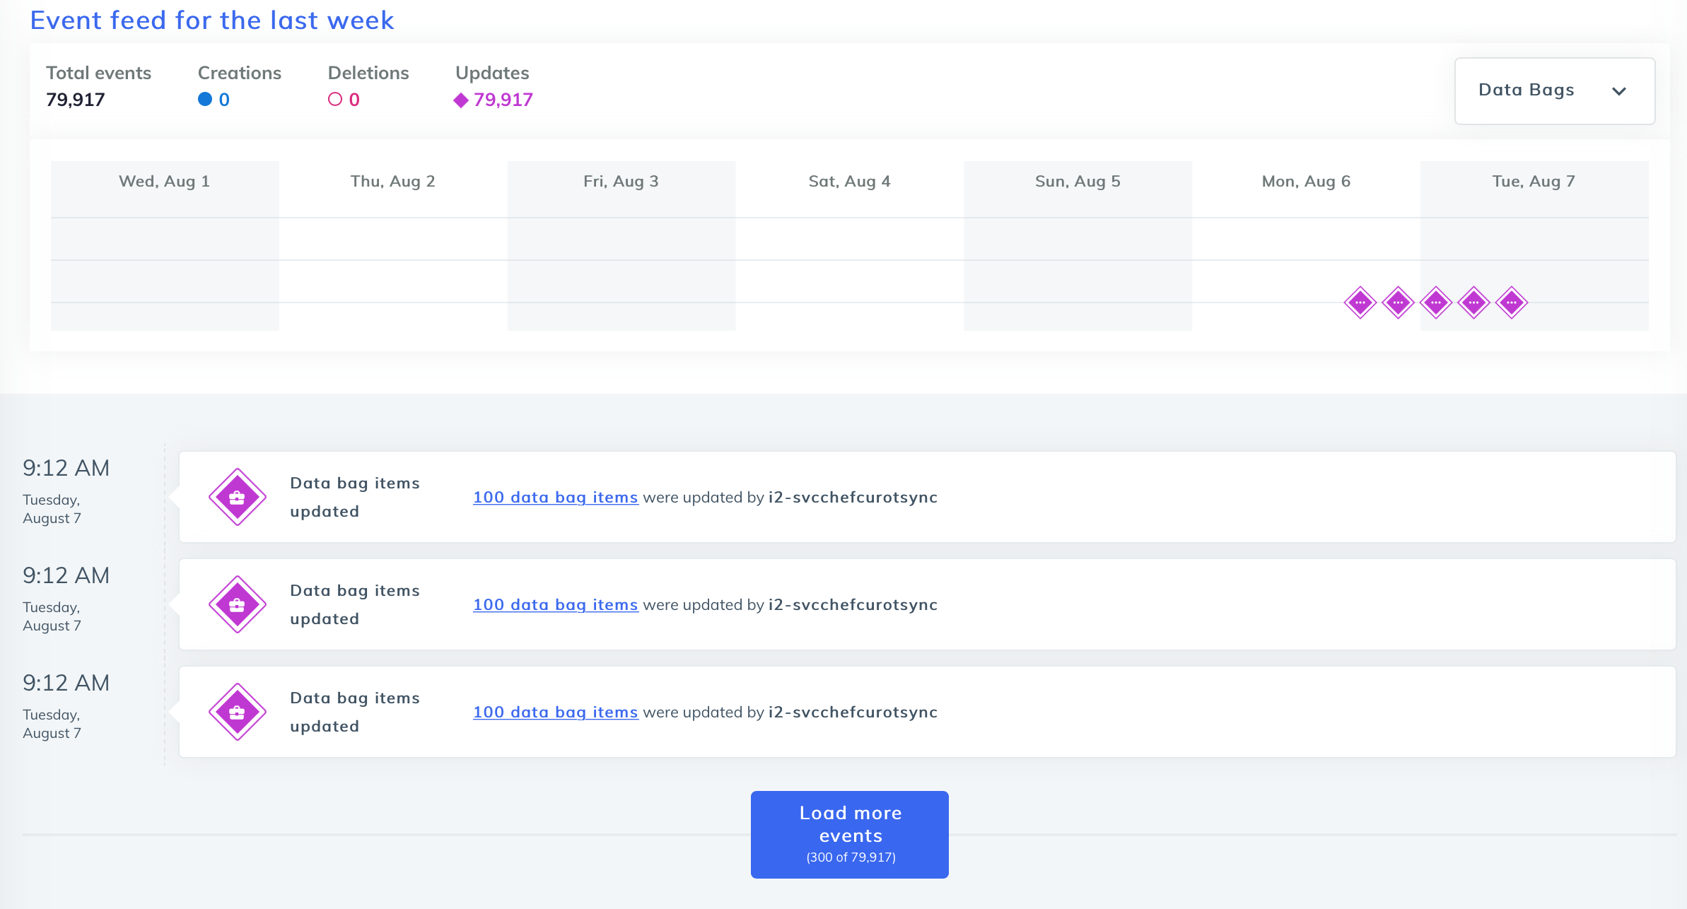Click the data bag icon on the first event entry

(x=238, y=496)
